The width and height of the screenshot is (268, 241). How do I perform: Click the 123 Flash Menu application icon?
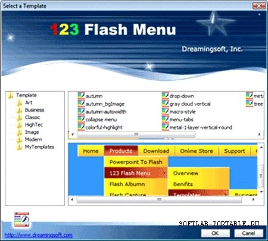(22, 220)
